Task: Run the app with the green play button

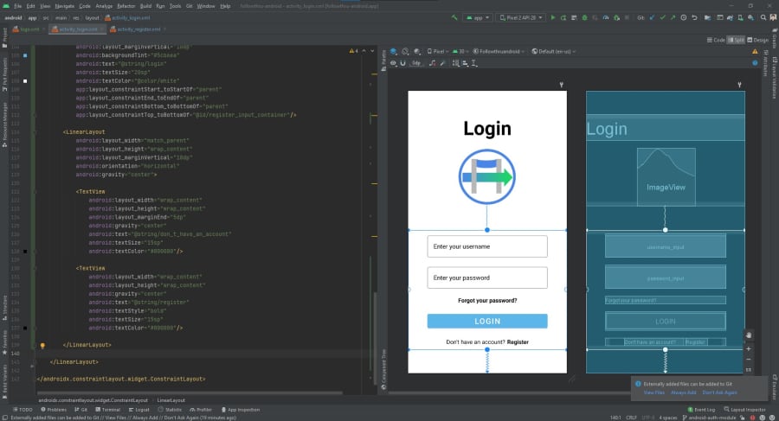Action: (552, 18)
